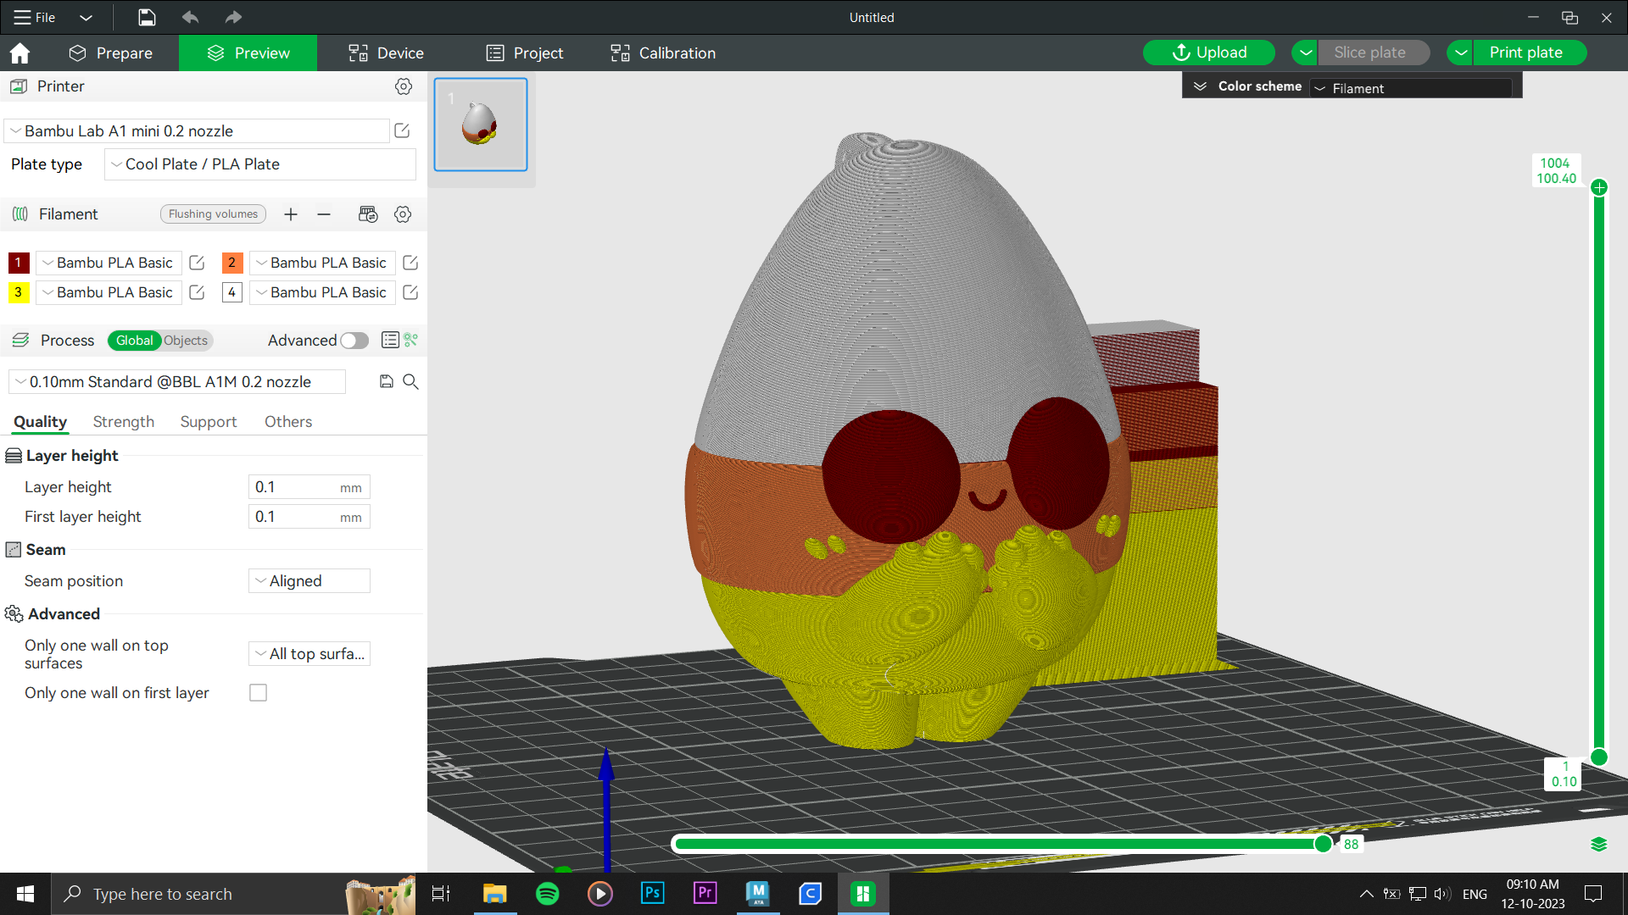This screenshot has width=1628, height=915.
Task: Click the AMS filament sync icon
Action: (368, 214)
